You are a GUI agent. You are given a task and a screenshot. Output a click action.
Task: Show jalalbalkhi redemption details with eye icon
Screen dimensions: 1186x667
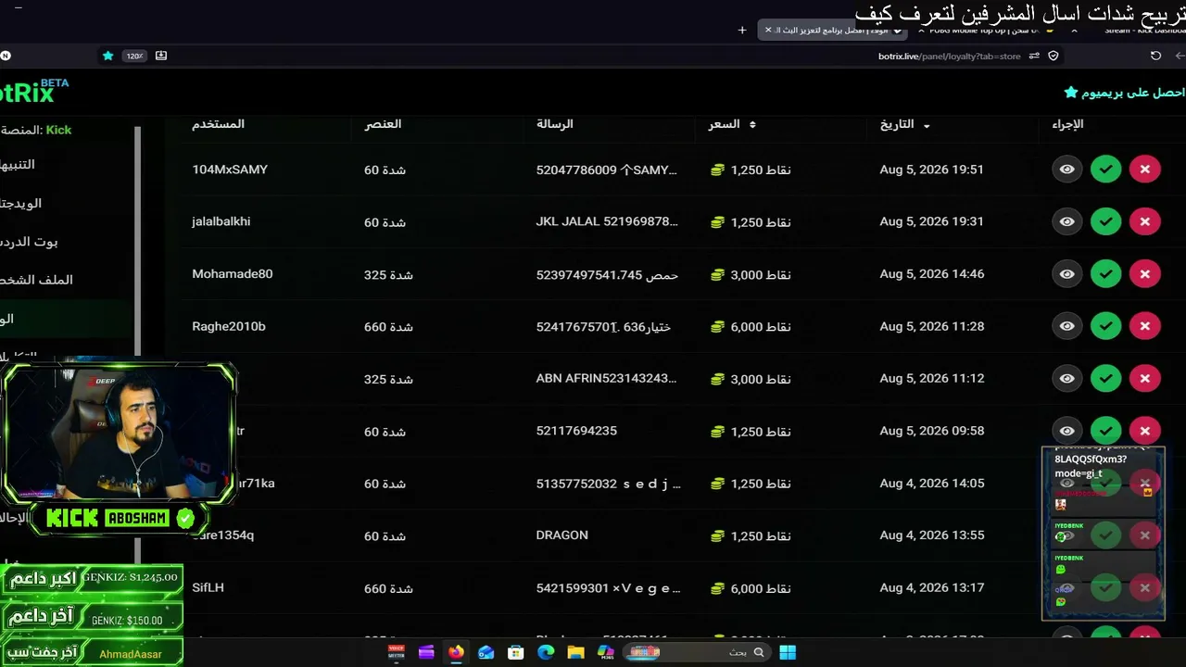click(1067, 221)
